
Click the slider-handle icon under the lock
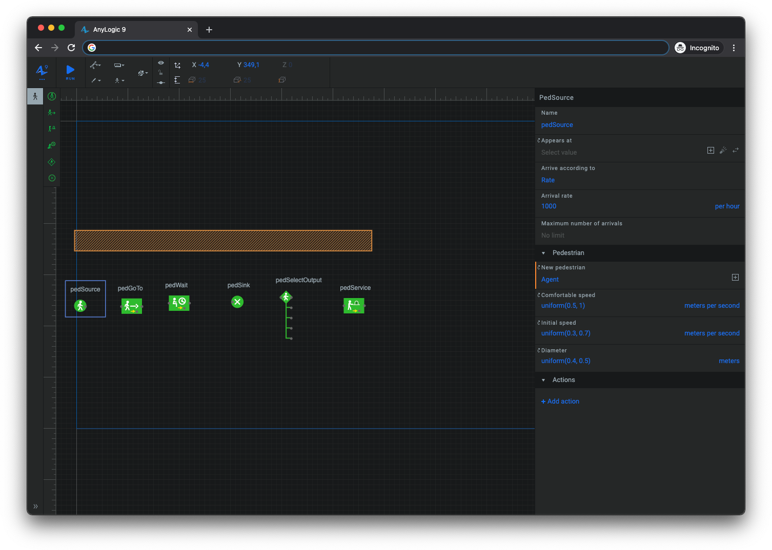point(161,82)
